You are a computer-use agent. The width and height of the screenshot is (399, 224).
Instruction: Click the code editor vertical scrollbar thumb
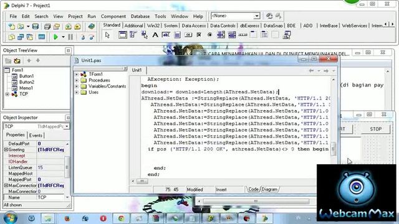pos(333,149)
